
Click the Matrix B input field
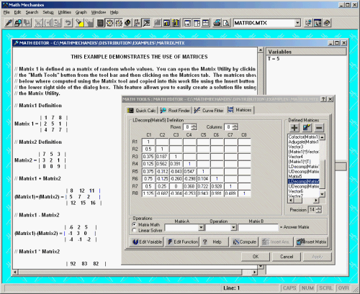tap(258, 227)
